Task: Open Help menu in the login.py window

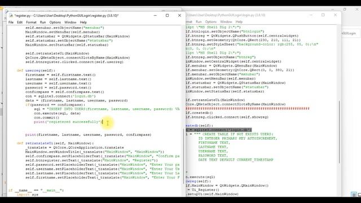Action: (239, 21)
